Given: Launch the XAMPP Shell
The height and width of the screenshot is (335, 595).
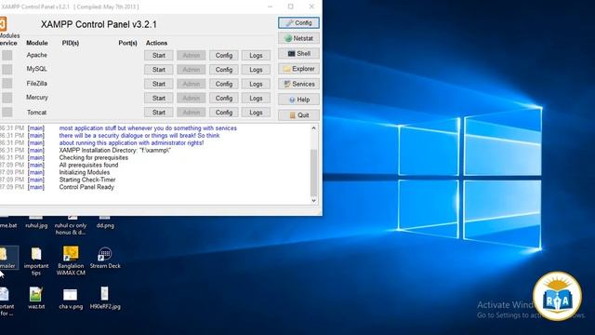Looking at the screenshot, I should point(298,54).
